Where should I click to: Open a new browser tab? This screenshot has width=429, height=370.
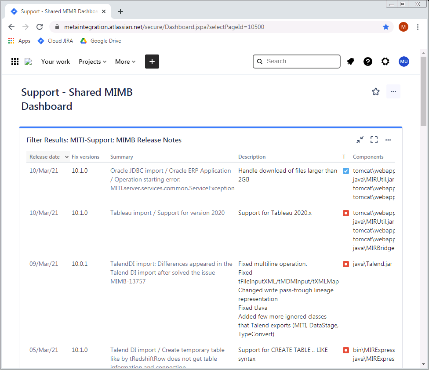120,11
